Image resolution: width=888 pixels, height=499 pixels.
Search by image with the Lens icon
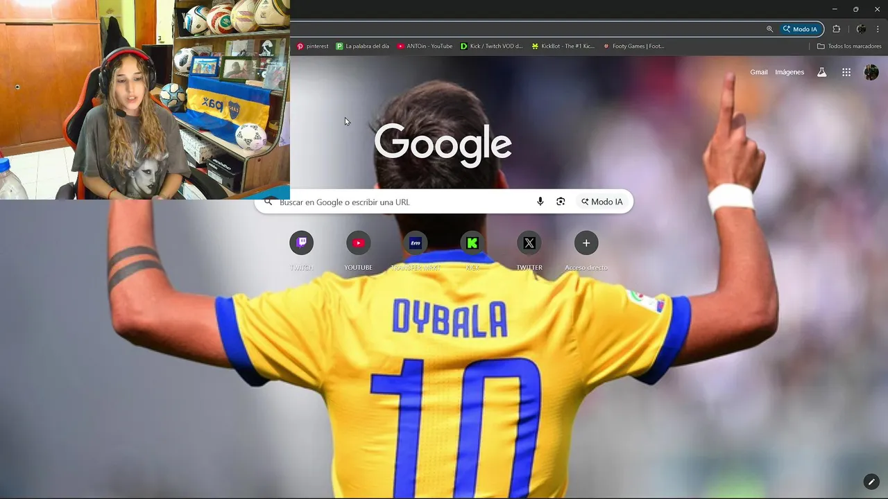point(561,202)
